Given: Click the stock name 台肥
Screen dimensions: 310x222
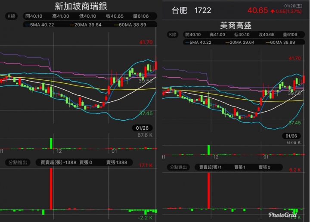Looking at the screenshot, I should click(179, 10).
